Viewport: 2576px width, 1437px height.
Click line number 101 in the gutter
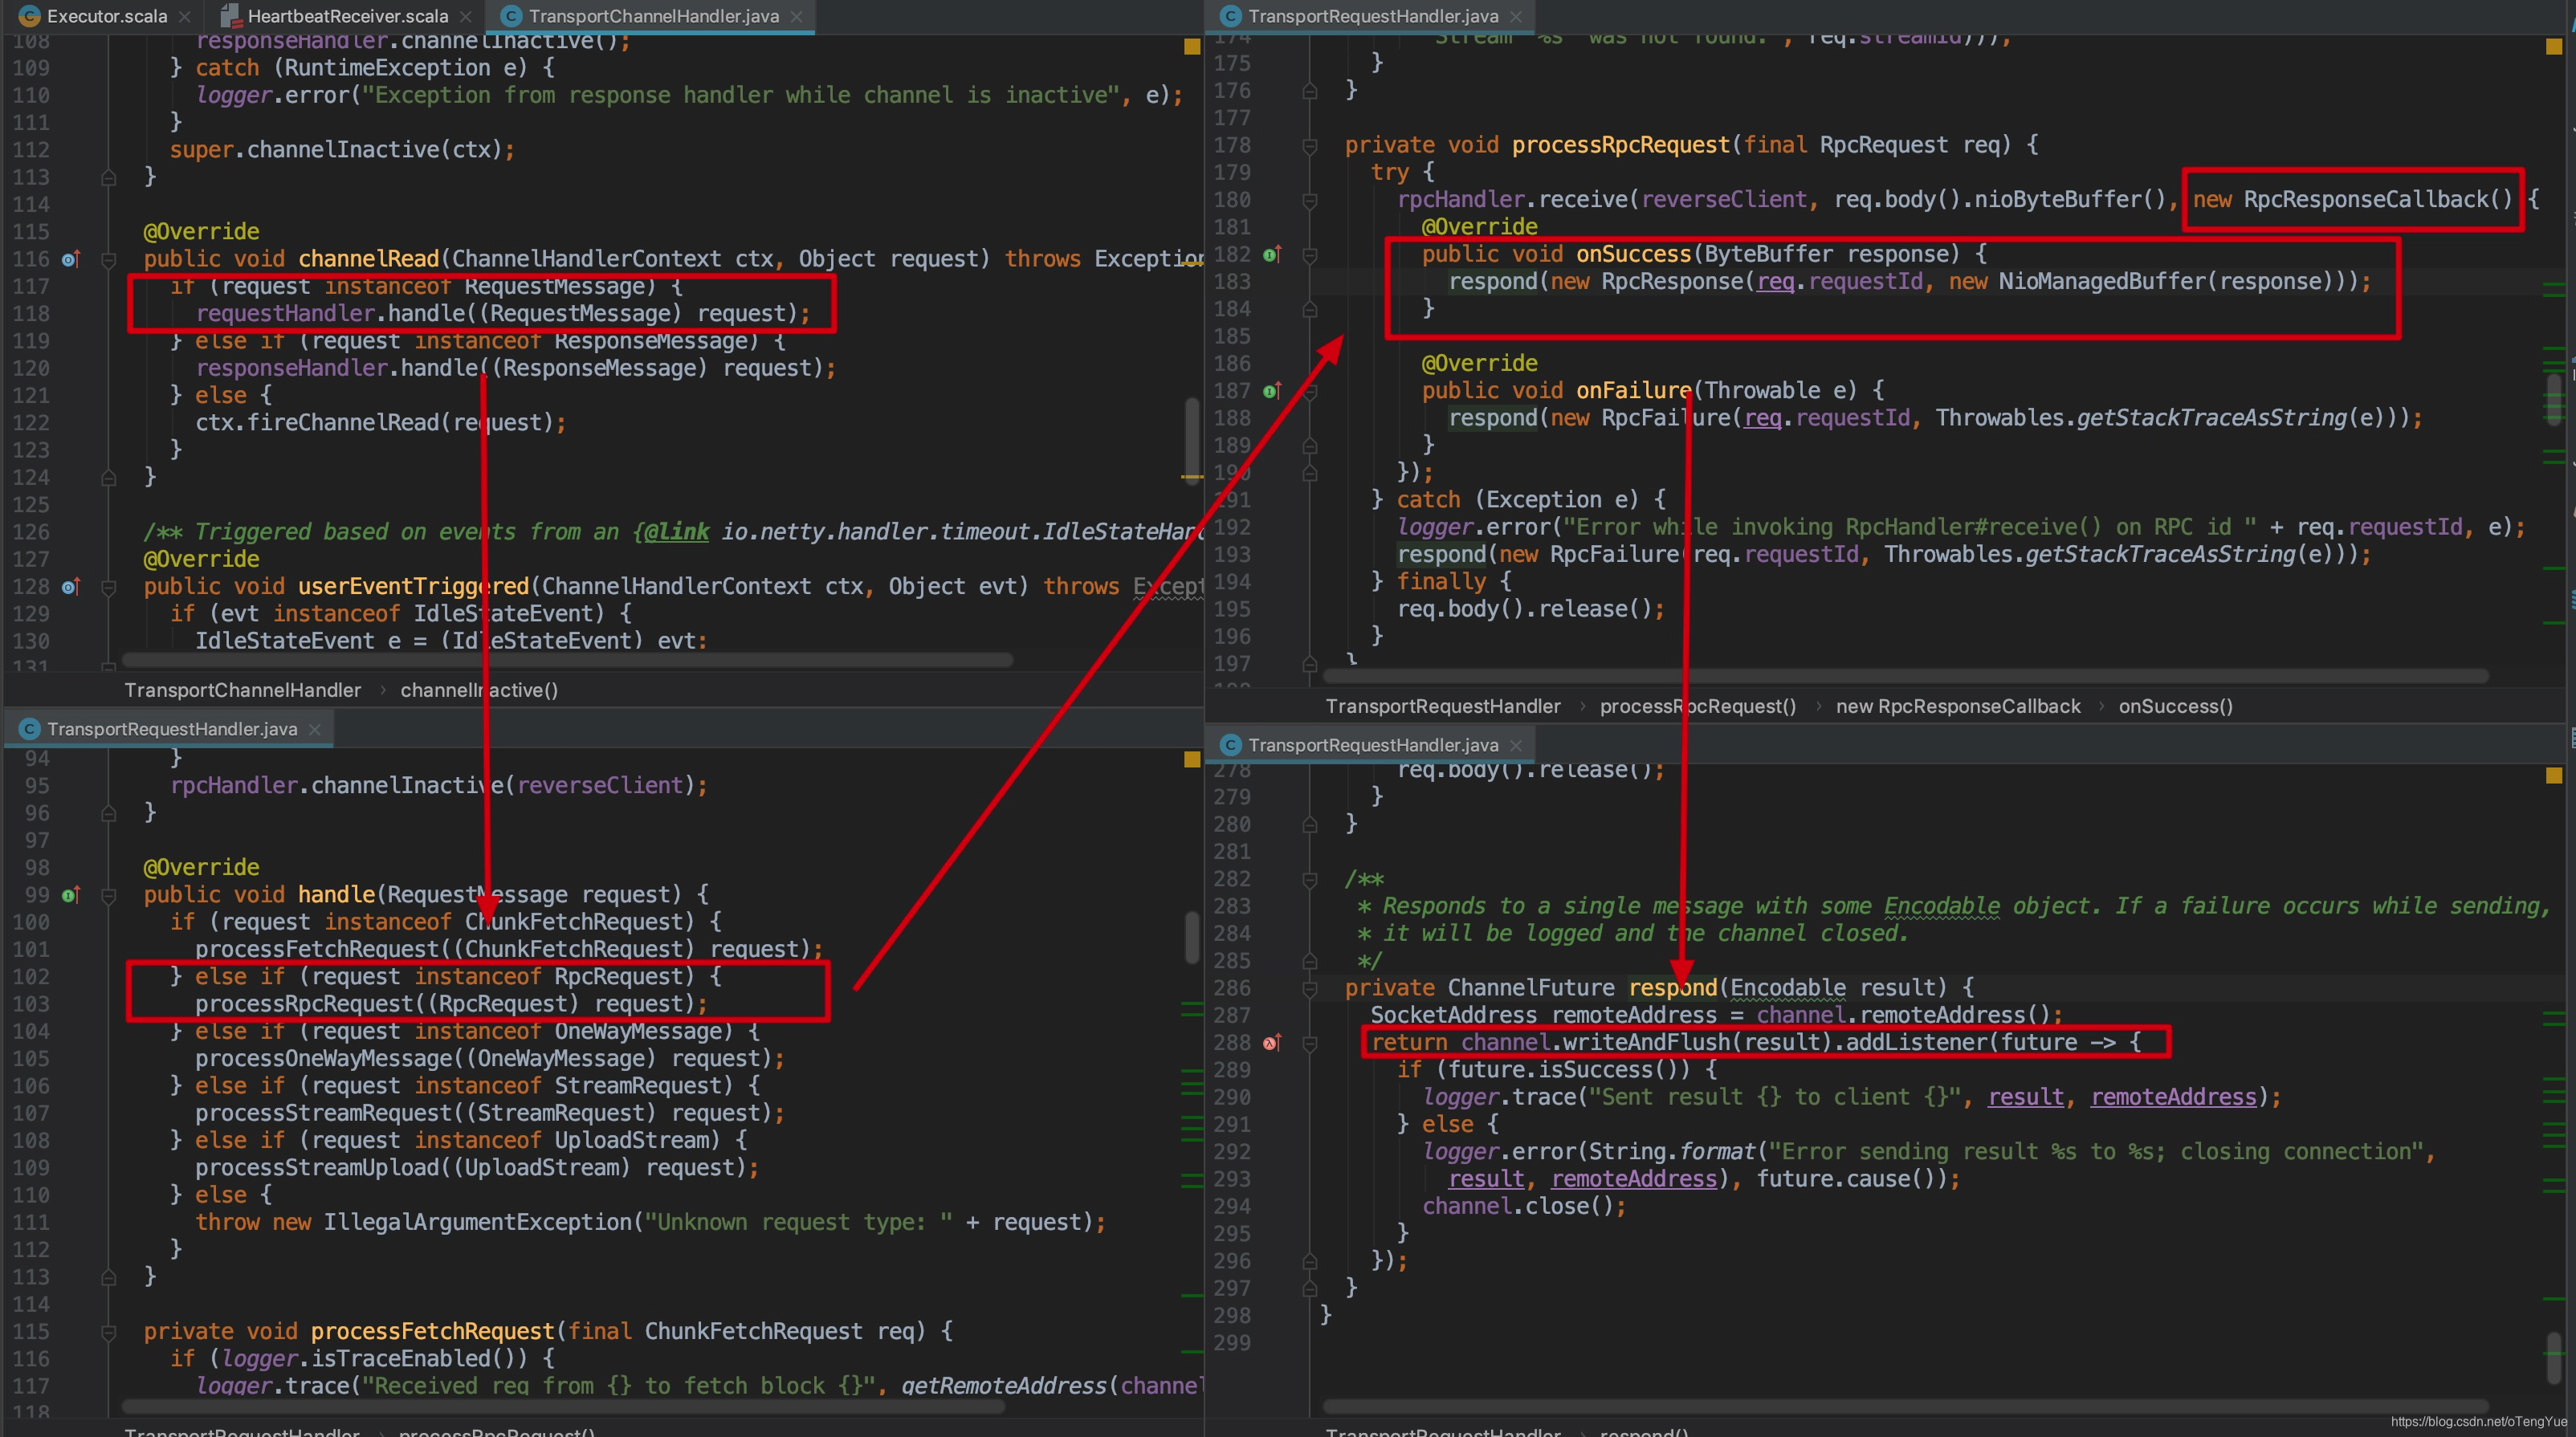coord(31,950)
